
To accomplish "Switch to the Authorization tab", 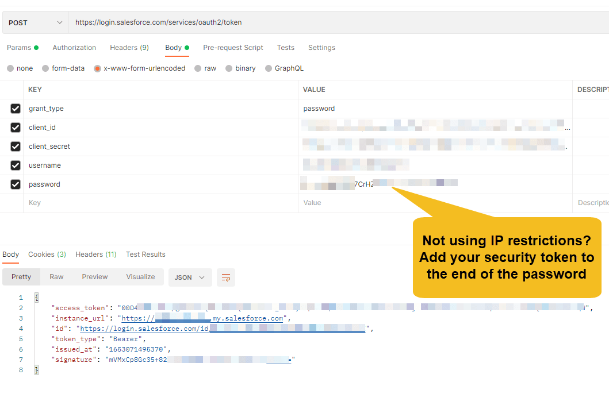I will coord(74,48).
